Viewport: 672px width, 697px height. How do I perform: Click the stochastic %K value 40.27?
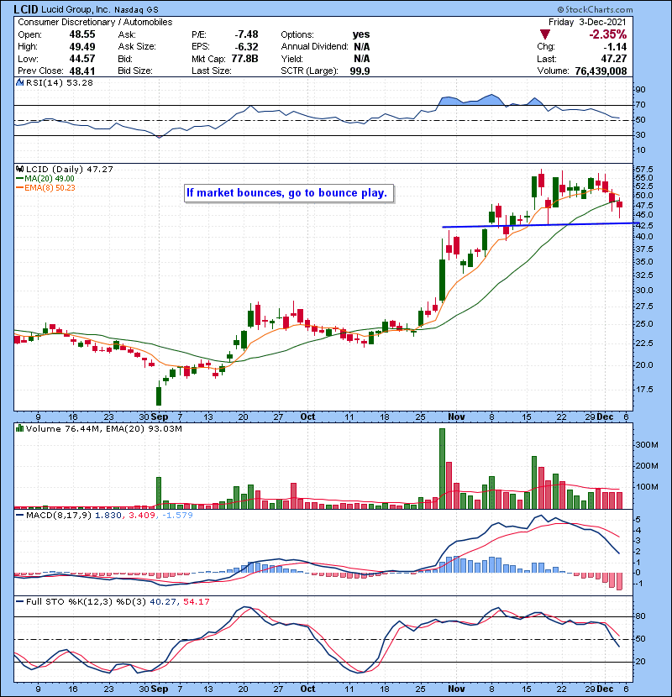coord(162,601)
